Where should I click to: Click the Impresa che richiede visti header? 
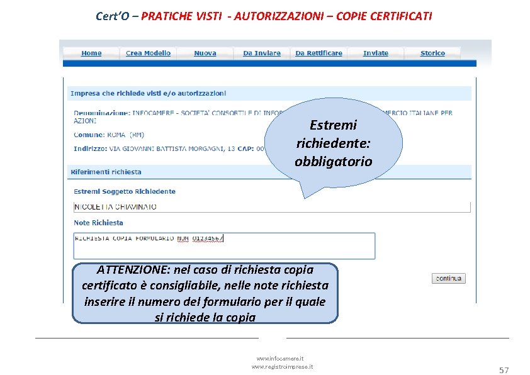[269, 93]
